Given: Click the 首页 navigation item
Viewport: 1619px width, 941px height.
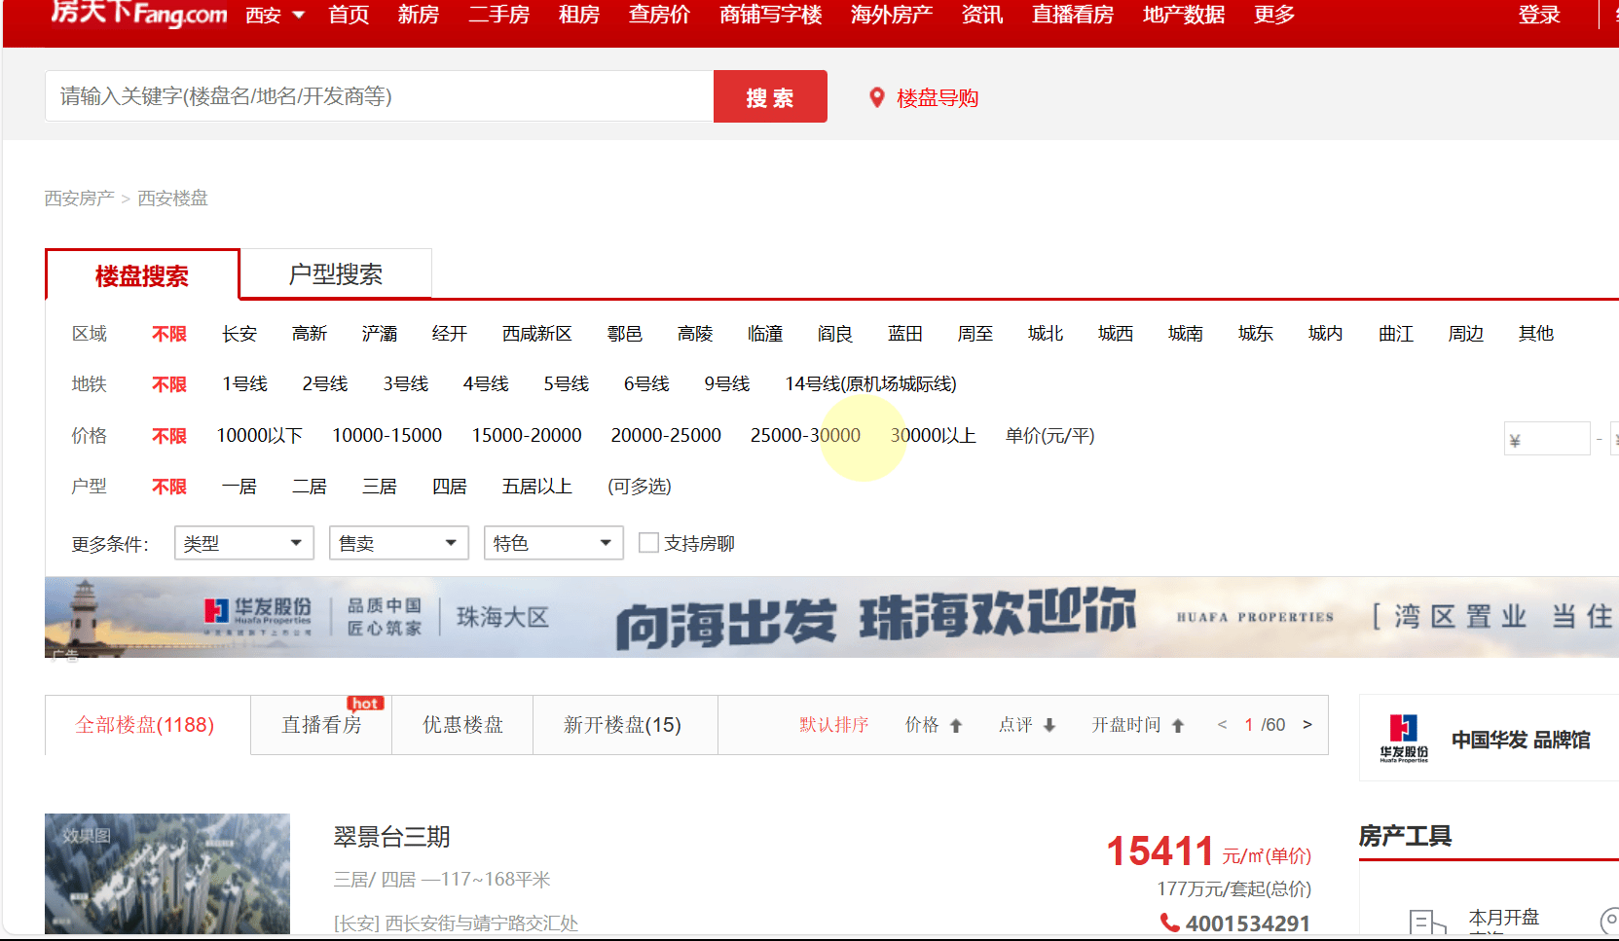Looking at the screenshot, I should pyautogui.click(x=349, y=15).
